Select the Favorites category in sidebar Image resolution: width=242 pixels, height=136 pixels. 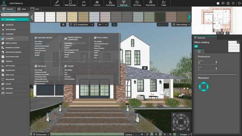click(x=15, y=25)
